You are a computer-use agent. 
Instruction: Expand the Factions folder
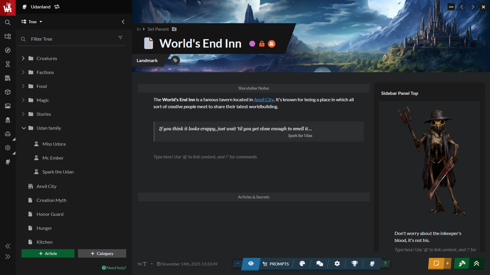23,72
